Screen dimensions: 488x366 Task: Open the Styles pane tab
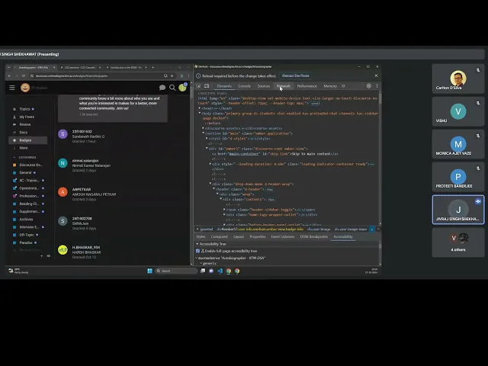201,236
